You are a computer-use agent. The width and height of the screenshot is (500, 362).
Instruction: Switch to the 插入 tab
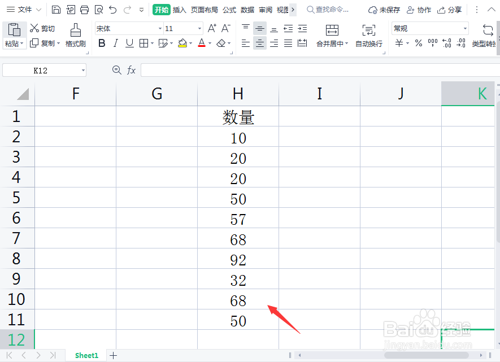(179, 10)
